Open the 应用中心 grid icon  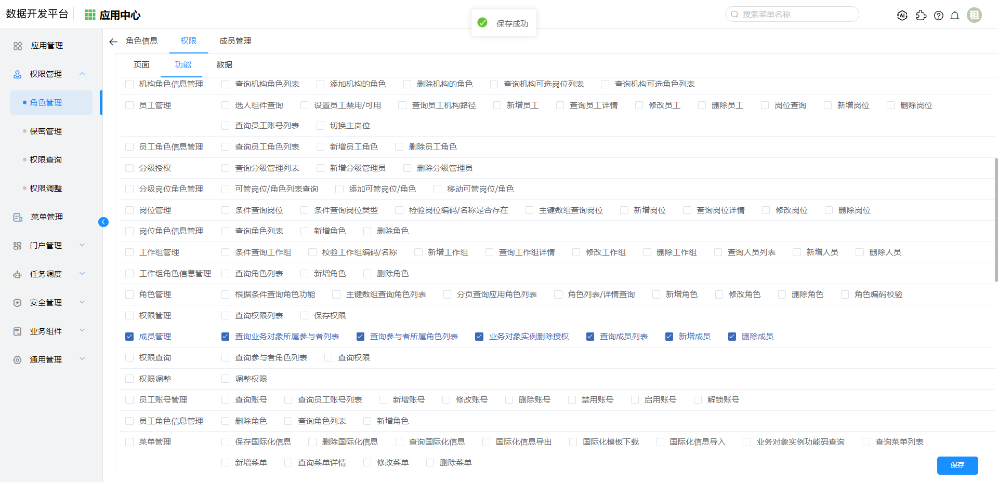pos(90,15)
